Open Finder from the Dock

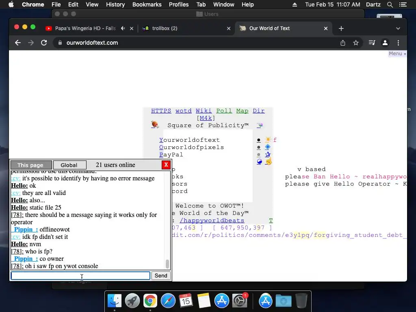[115, 301]
